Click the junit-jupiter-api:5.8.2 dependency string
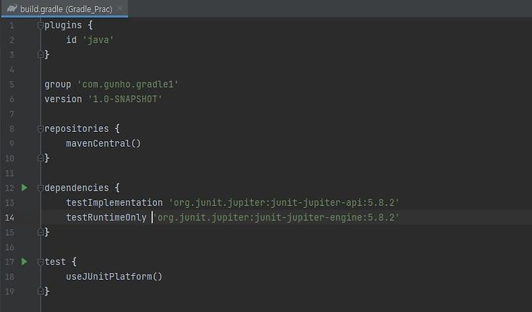 [284, 203]
